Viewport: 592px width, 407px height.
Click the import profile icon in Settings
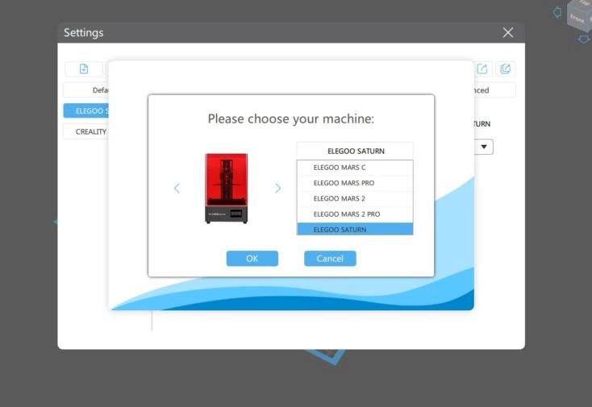click(505, 69)
